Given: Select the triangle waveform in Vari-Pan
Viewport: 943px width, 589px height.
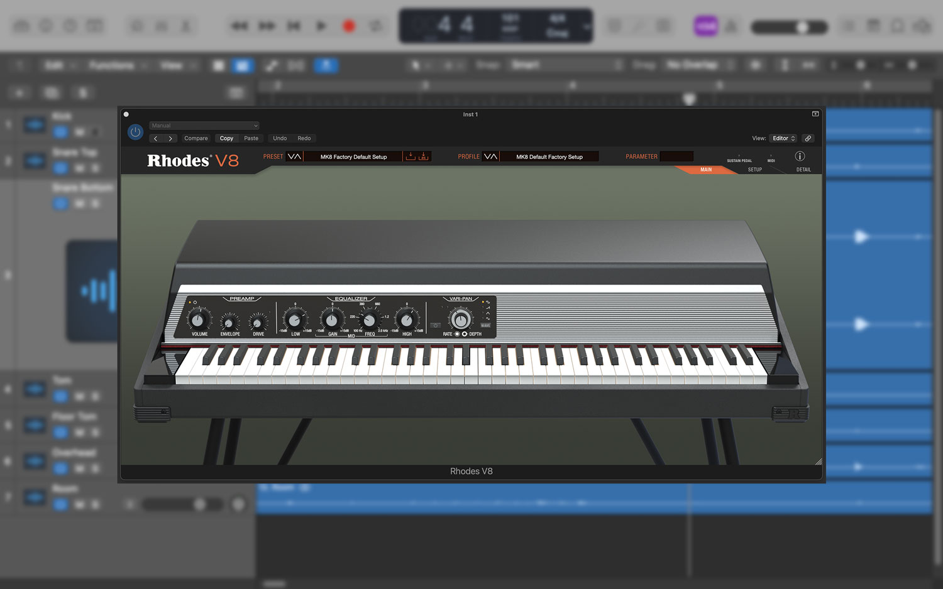Looking at the screenshot, I should pyautogui.click(x=488, y=313).
